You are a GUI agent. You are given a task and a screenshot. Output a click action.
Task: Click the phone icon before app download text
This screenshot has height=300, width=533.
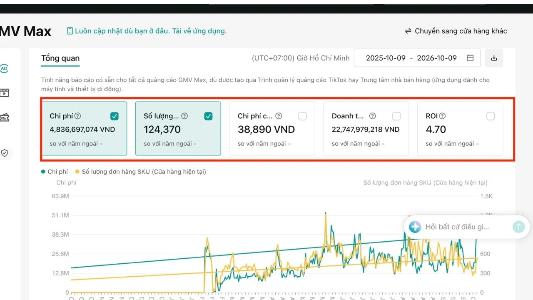tap(70, 31)
